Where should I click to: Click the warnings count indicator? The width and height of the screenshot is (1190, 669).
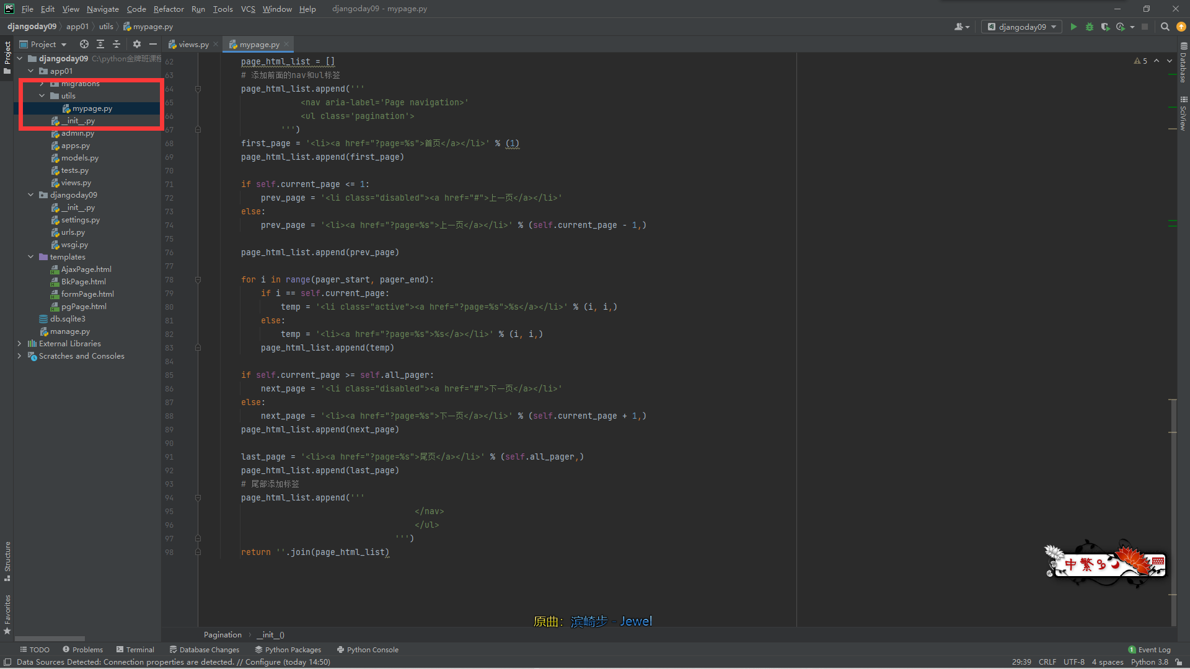click(1140, 61)
